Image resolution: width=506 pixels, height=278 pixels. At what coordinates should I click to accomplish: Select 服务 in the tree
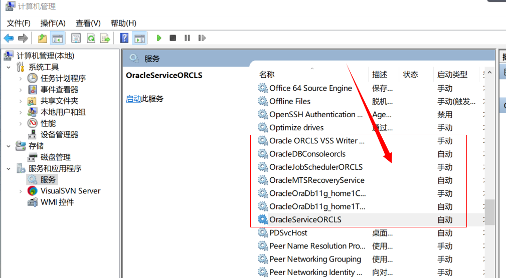[48, 180]
